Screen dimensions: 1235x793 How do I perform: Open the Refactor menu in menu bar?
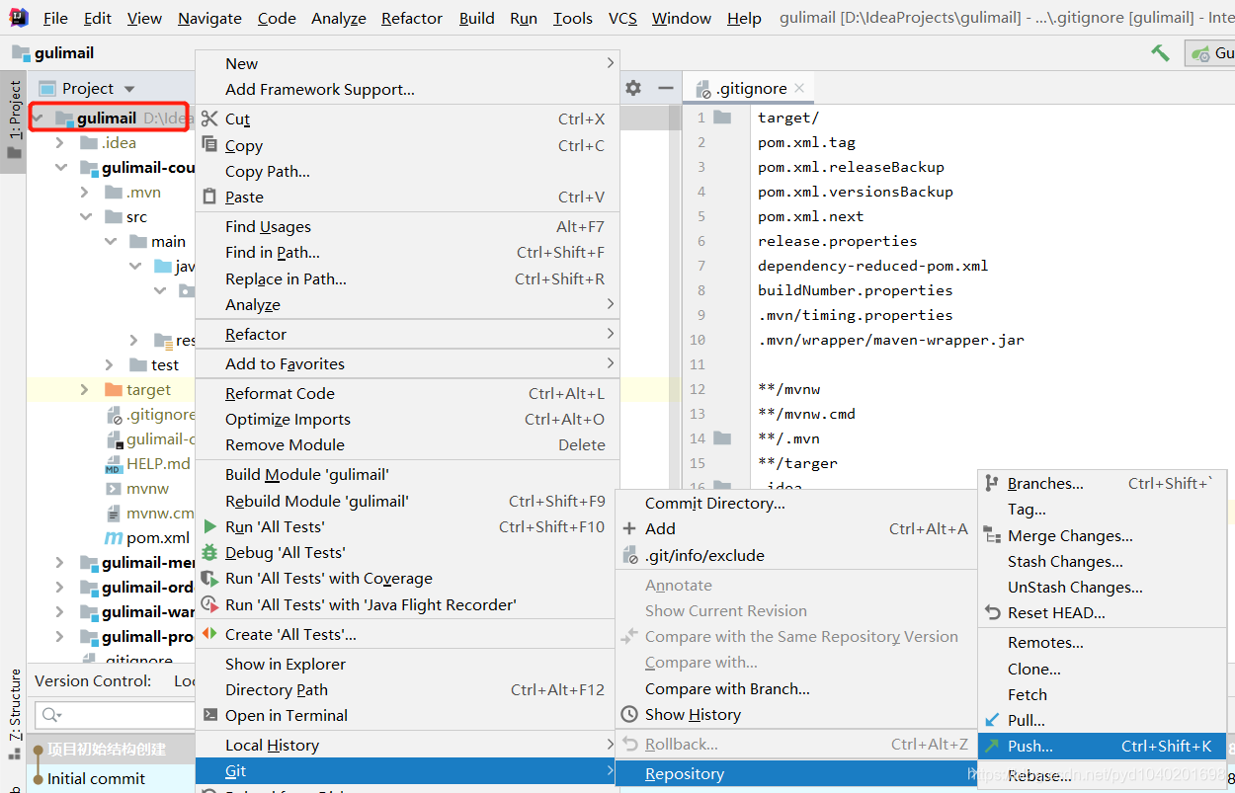click(x=412, y=18)
